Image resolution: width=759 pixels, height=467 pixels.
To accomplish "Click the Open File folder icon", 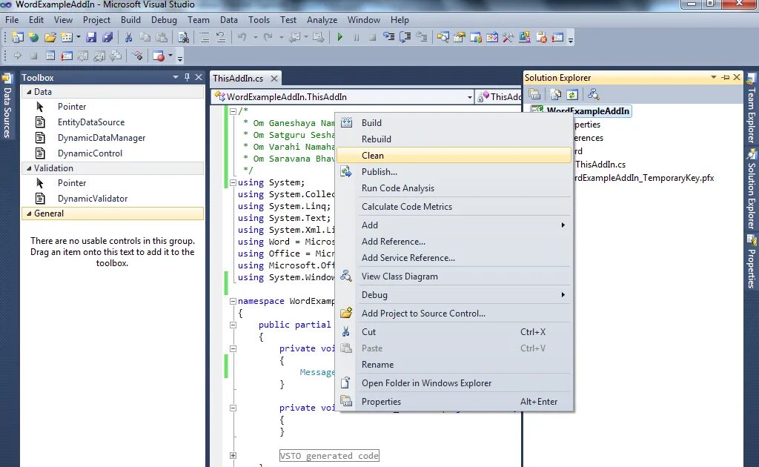I will pyautogui.click(x=50, y=37).
